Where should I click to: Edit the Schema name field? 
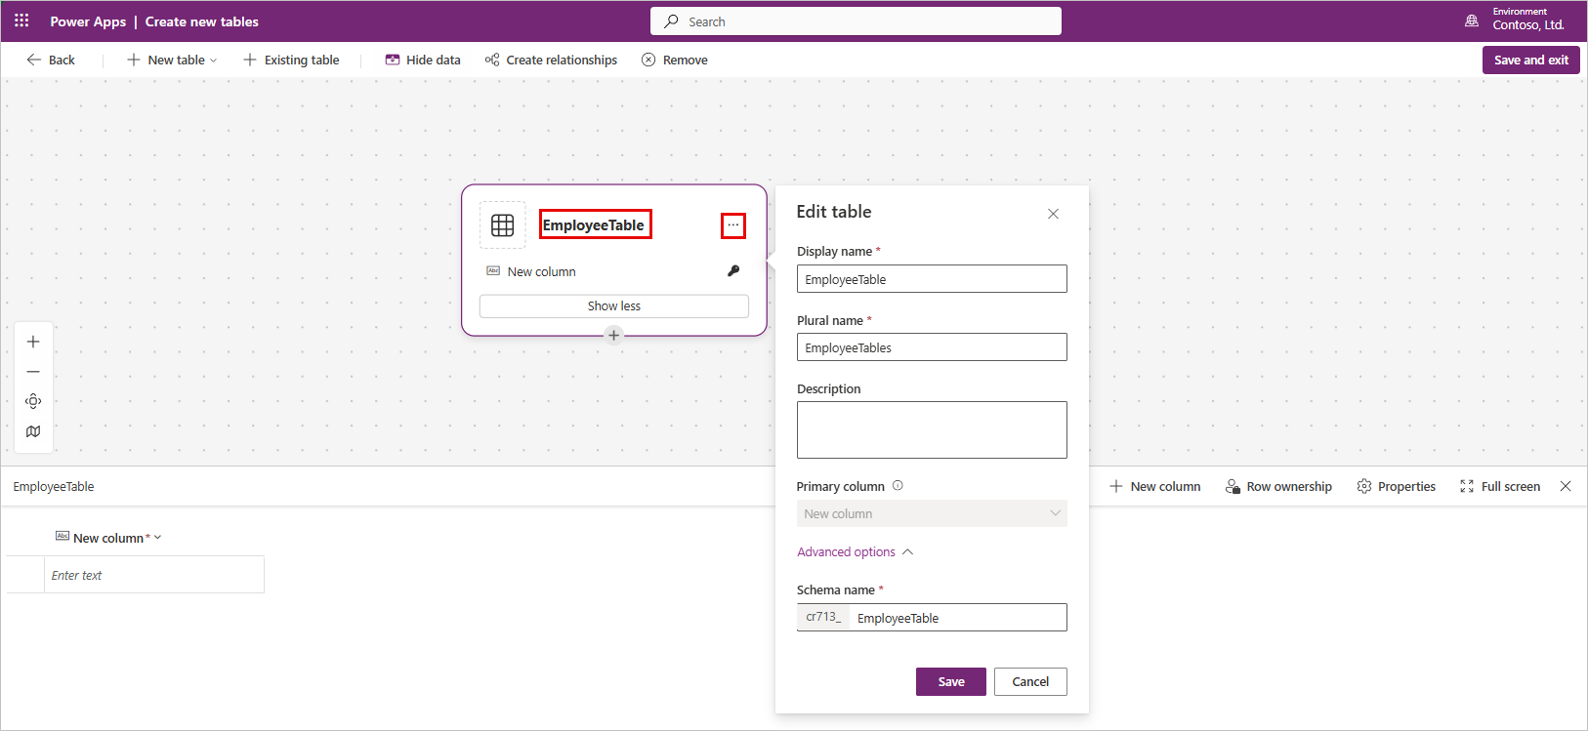click(957, 618)
